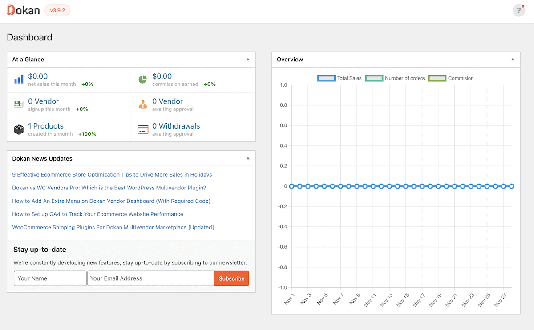The width and height of the screenshot is (534, 330).
Task: Collapse the Overview panel
Action: tap(512, 59)
